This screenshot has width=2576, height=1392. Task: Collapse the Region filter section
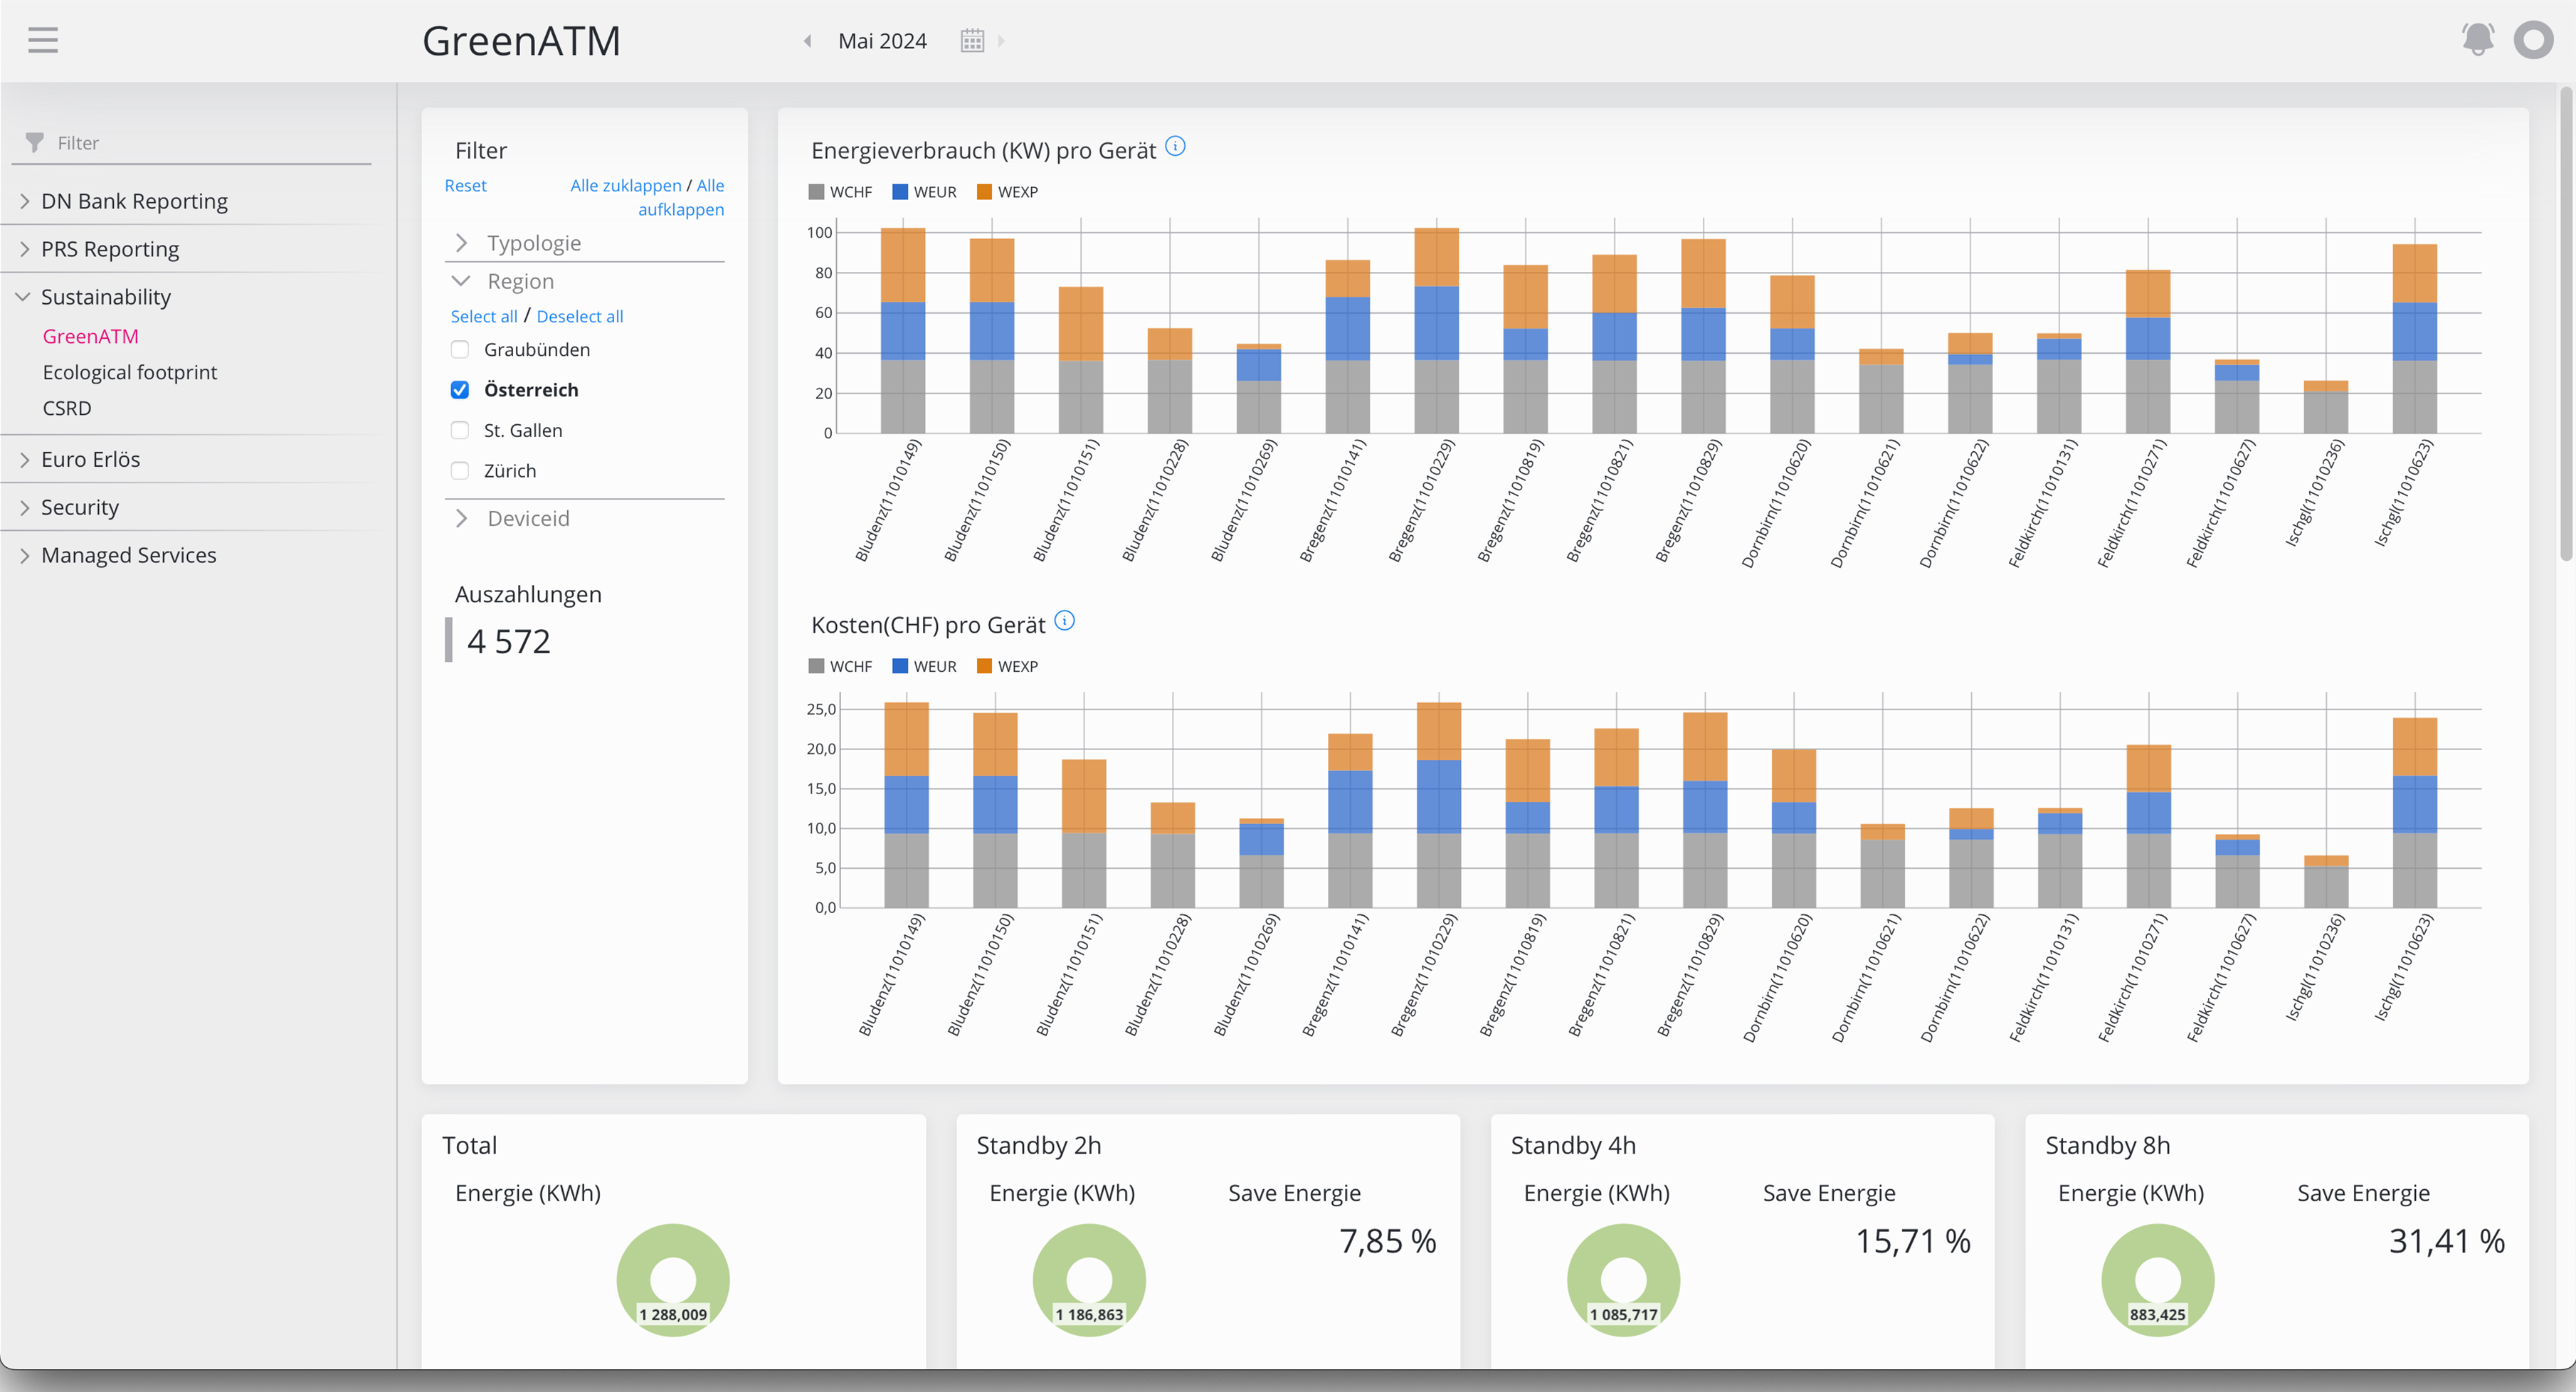461,281
